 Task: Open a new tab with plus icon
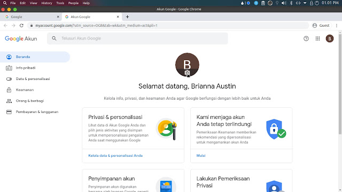127,17
